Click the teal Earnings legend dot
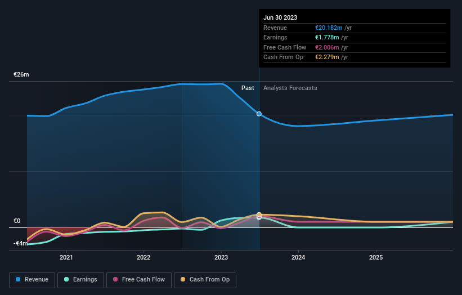Viewport: 462px width, 295px height. 66,279
